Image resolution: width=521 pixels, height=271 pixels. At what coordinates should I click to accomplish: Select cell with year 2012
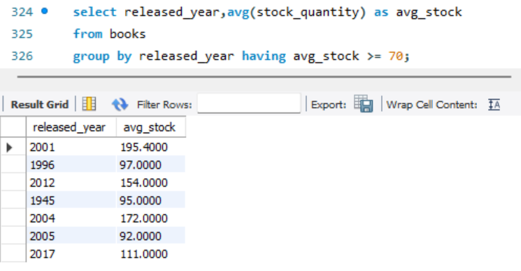click(71, 183)
